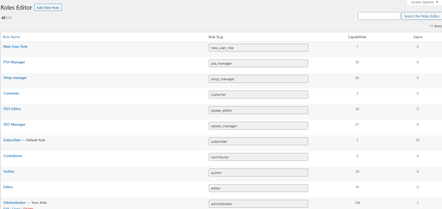Click capabilities count 31 for SEO Manager
The width and height of the screenshot is (442, 209).
[x=357, y=124]
